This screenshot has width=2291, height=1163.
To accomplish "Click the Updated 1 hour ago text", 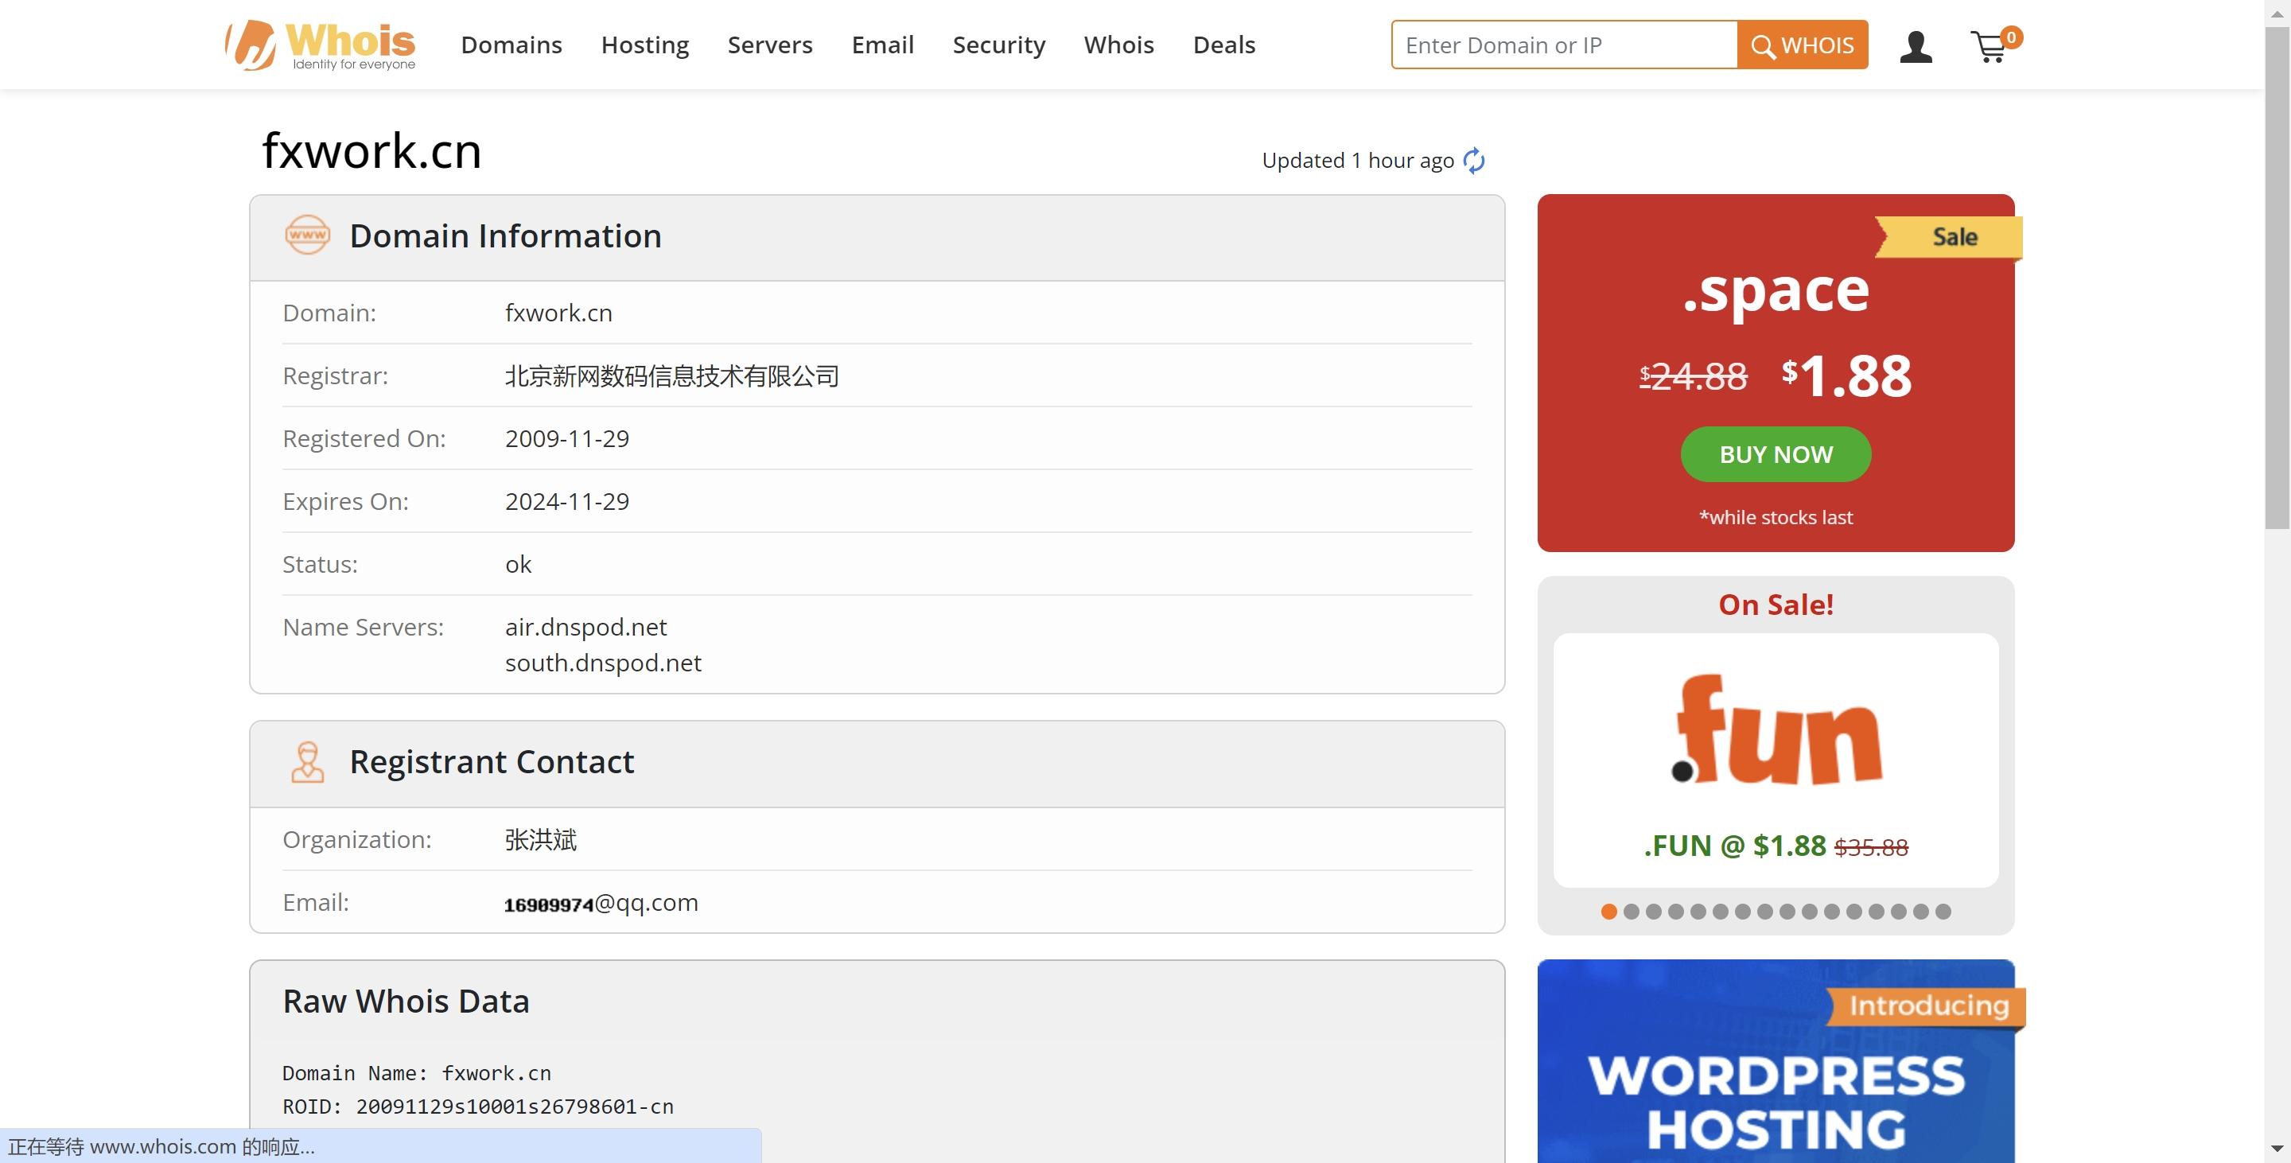I will (1357, 160).
